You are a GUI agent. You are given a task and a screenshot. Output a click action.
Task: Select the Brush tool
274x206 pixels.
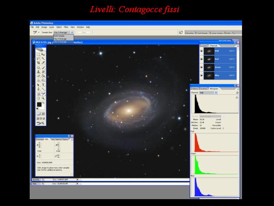pyautogui.click(x=43, y=68)
